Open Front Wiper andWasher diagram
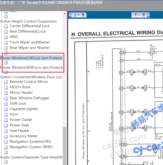 pyautogui.click(x=30, y=42)
